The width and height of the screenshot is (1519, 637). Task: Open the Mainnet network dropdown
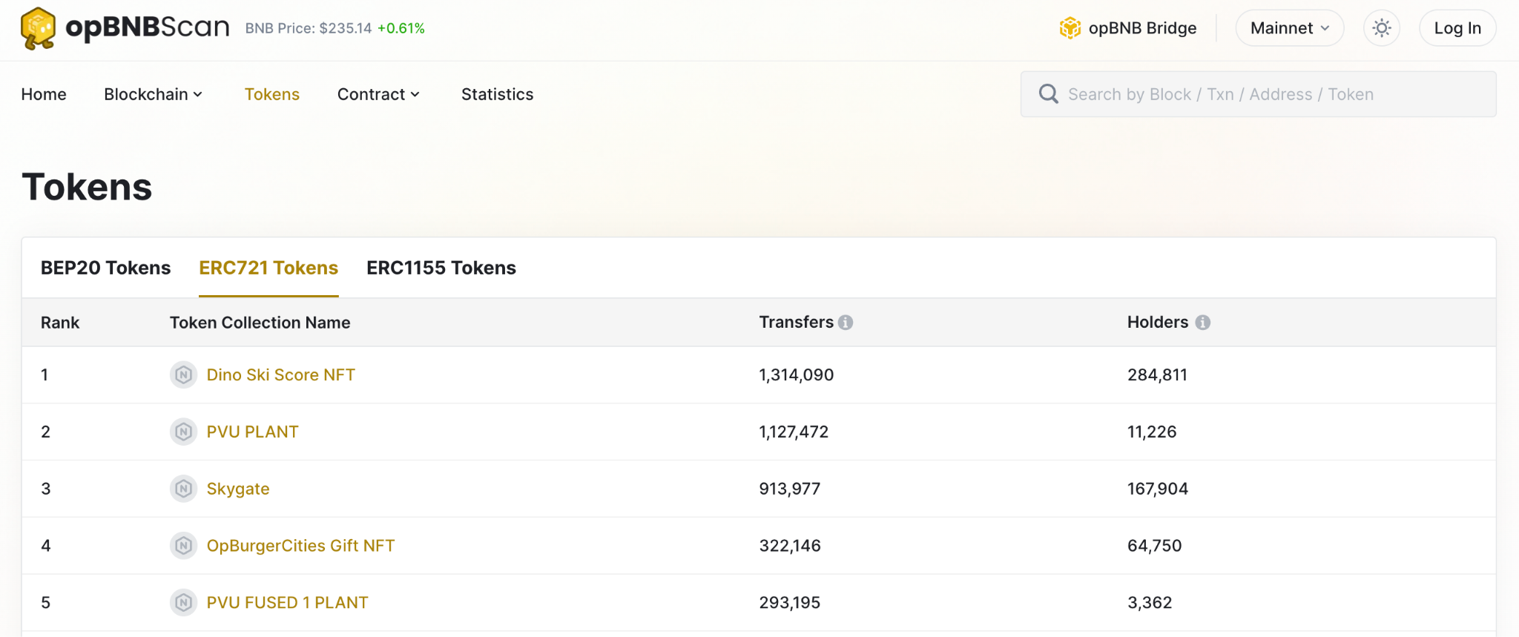[x=1289, y=28]
